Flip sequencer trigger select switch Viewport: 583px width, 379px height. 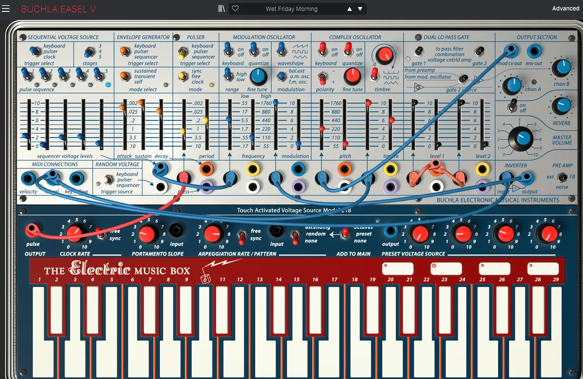click(35, 50)
